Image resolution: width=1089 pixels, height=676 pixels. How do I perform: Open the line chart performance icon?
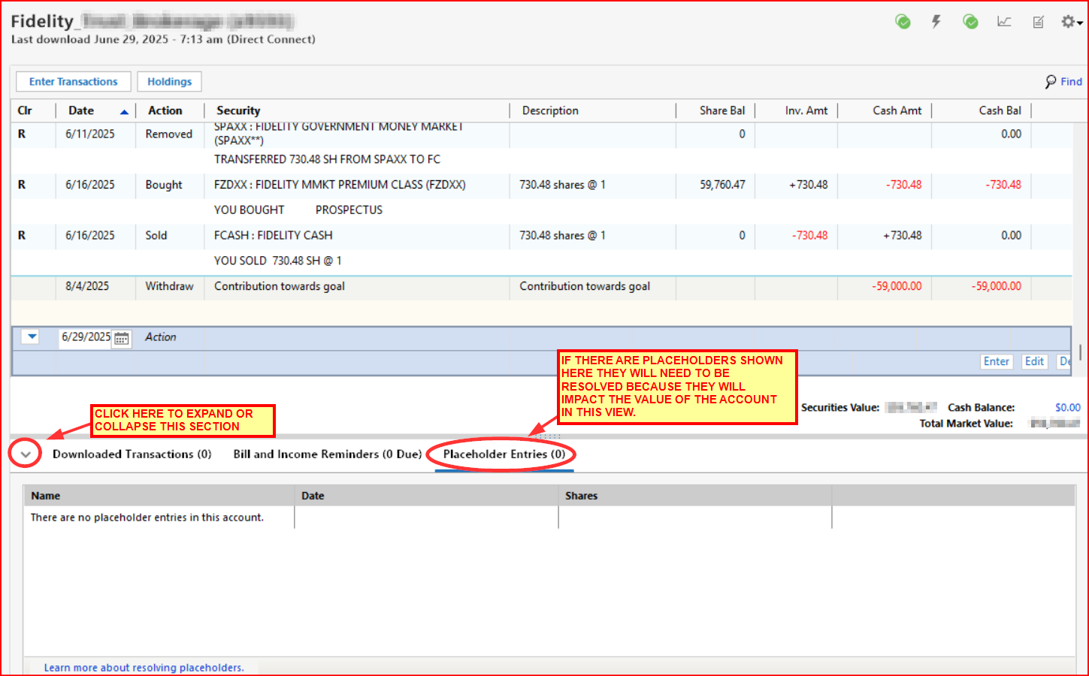tap(1004, 22)
